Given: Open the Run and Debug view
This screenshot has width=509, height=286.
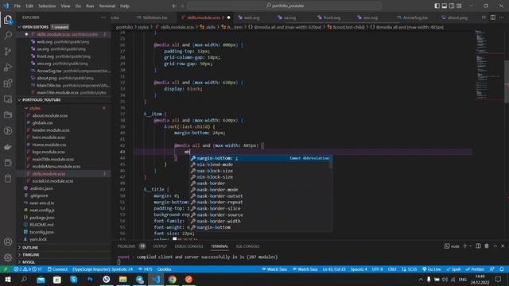Looking at the screenshot, I should coord(8,67).
